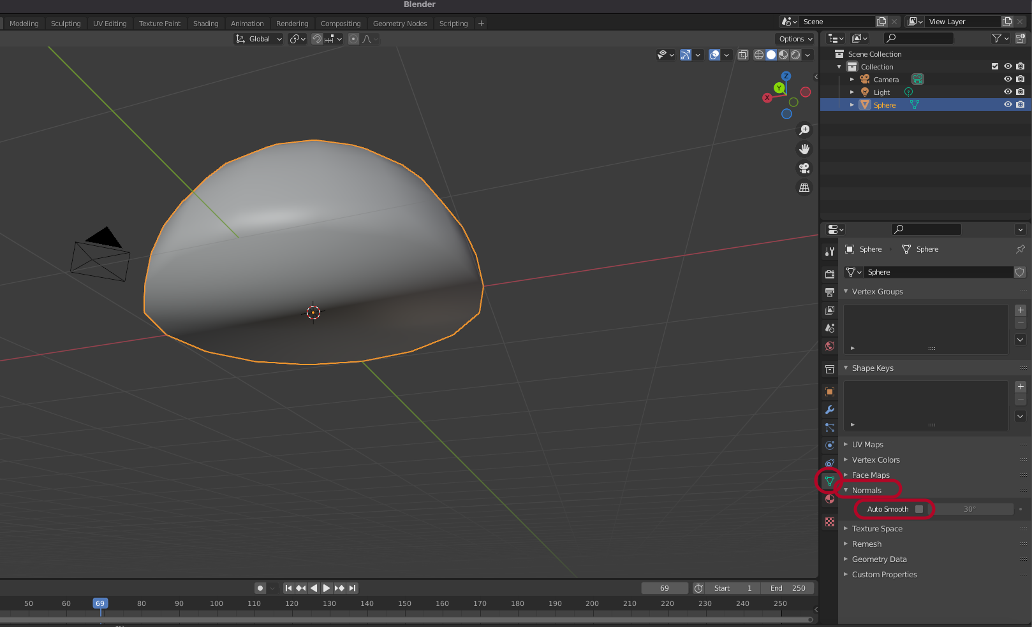Toggle X-ray mode icon
This screenshot has height=627, width=1032.
pos(743,55)
